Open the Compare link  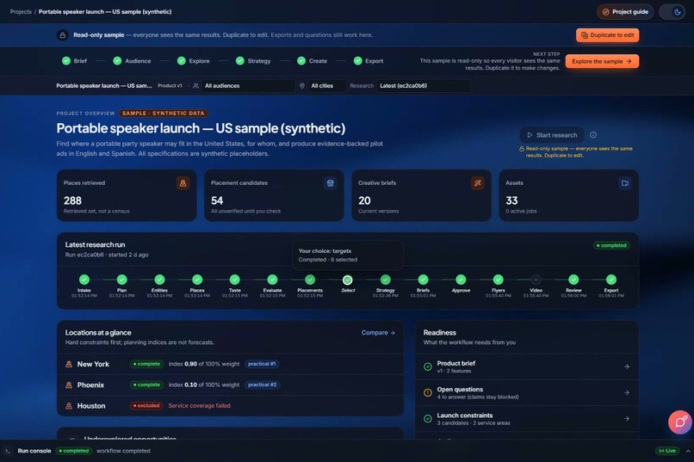(378, 332)
